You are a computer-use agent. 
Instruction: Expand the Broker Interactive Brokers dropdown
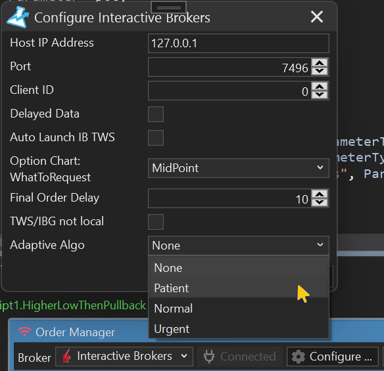124,357
